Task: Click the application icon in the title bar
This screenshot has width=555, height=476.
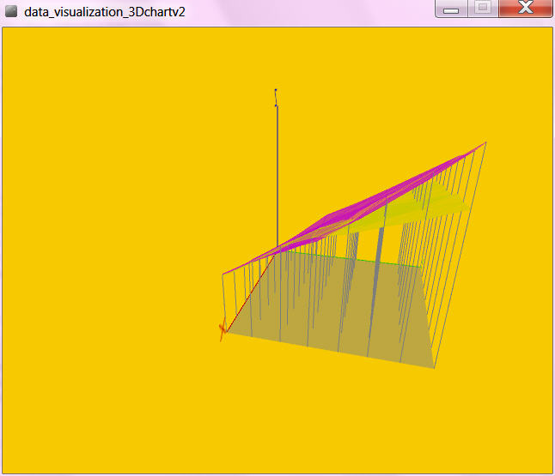Action: coord(11,11)
